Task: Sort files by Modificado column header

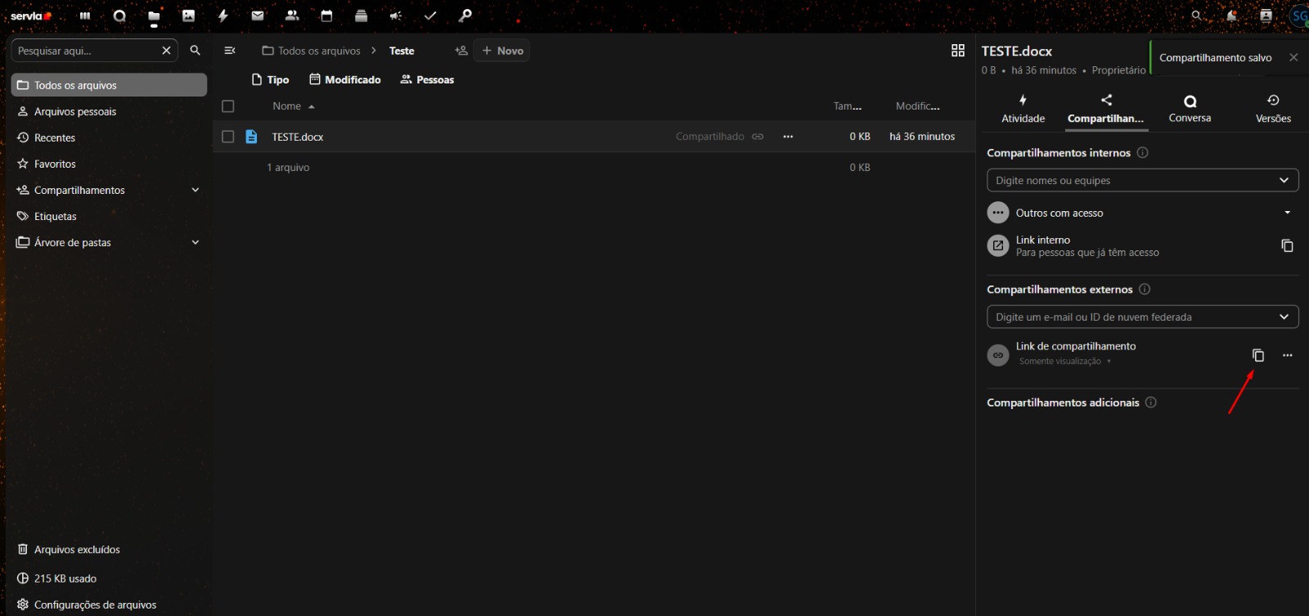Action: (x=917, y=106)
